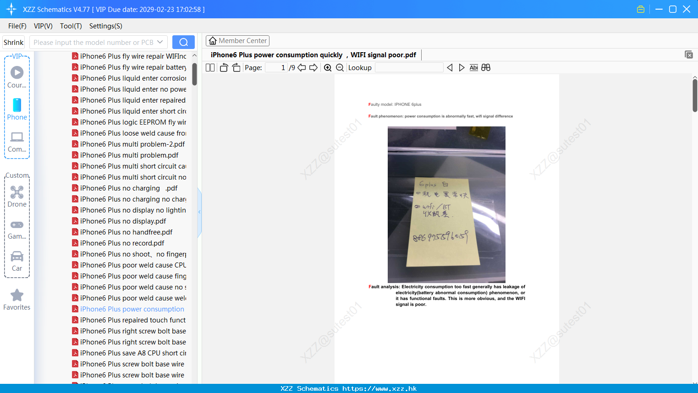Close the open PDF document panel
The image size is (698, 393).
pyautogui.click(x=689, y=55)
